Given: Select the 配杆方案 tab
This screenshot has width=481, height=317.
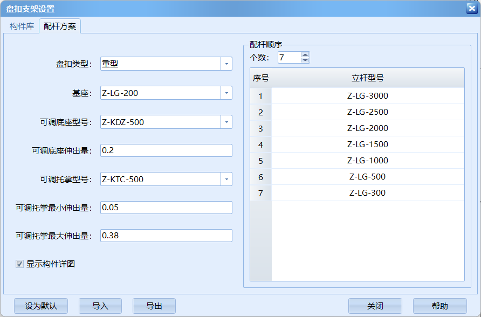Looking at the screenshot, I should point(59,25).
